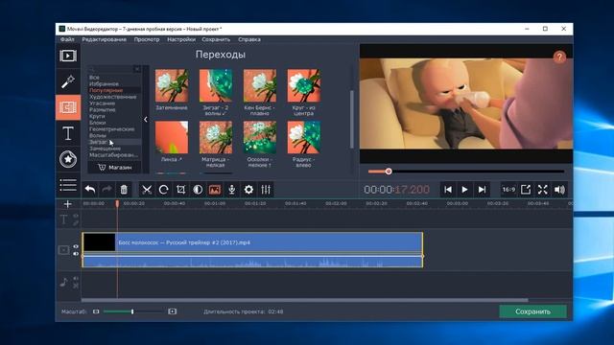Zoom out timeline with small frame icon
Viewport: 614px width, 345px height.
pyautogui.click(x=96, y=311)
